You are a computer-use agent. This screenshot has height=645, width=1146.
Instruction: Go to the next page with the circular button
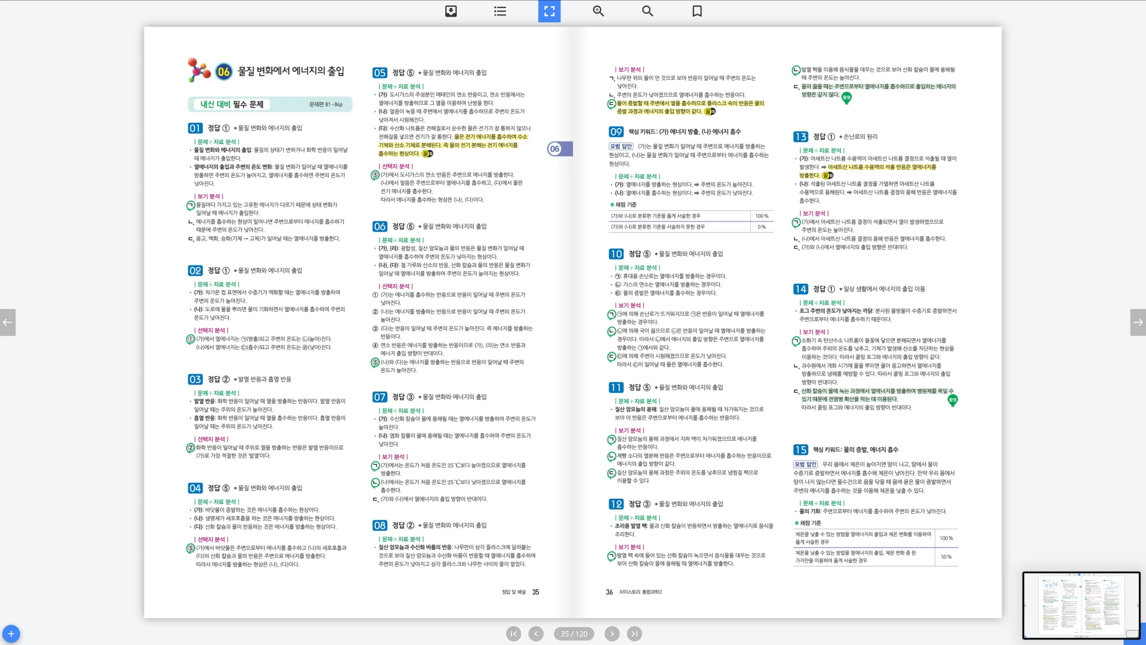click(613, 634)
